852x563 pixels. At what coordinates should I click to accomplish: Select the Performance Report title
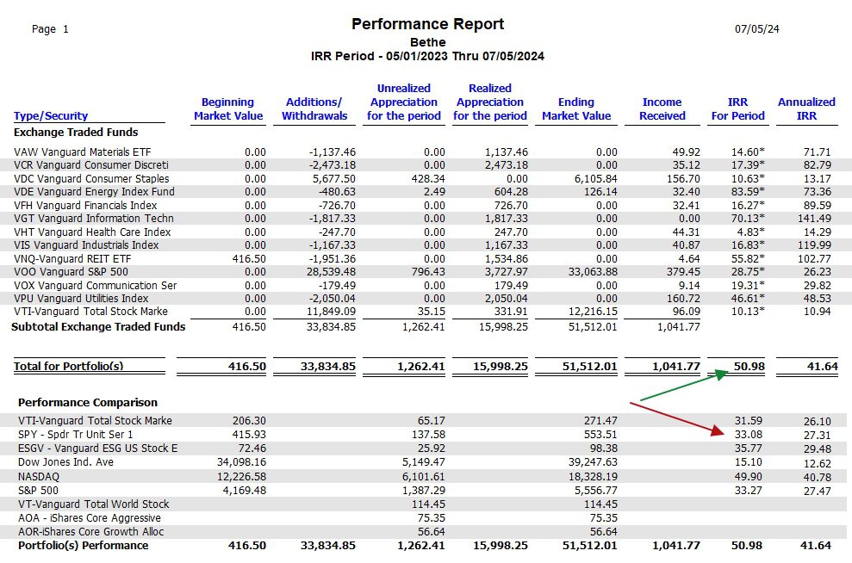tap(427, 24)
